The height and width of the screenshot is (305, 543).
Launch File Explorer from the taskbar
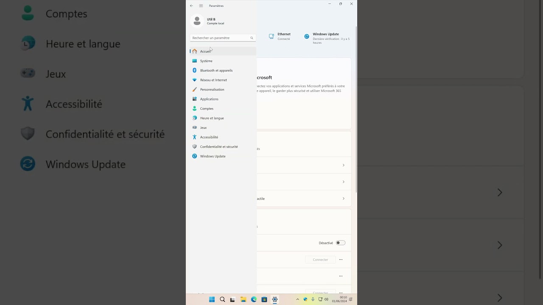click(243, 299)
